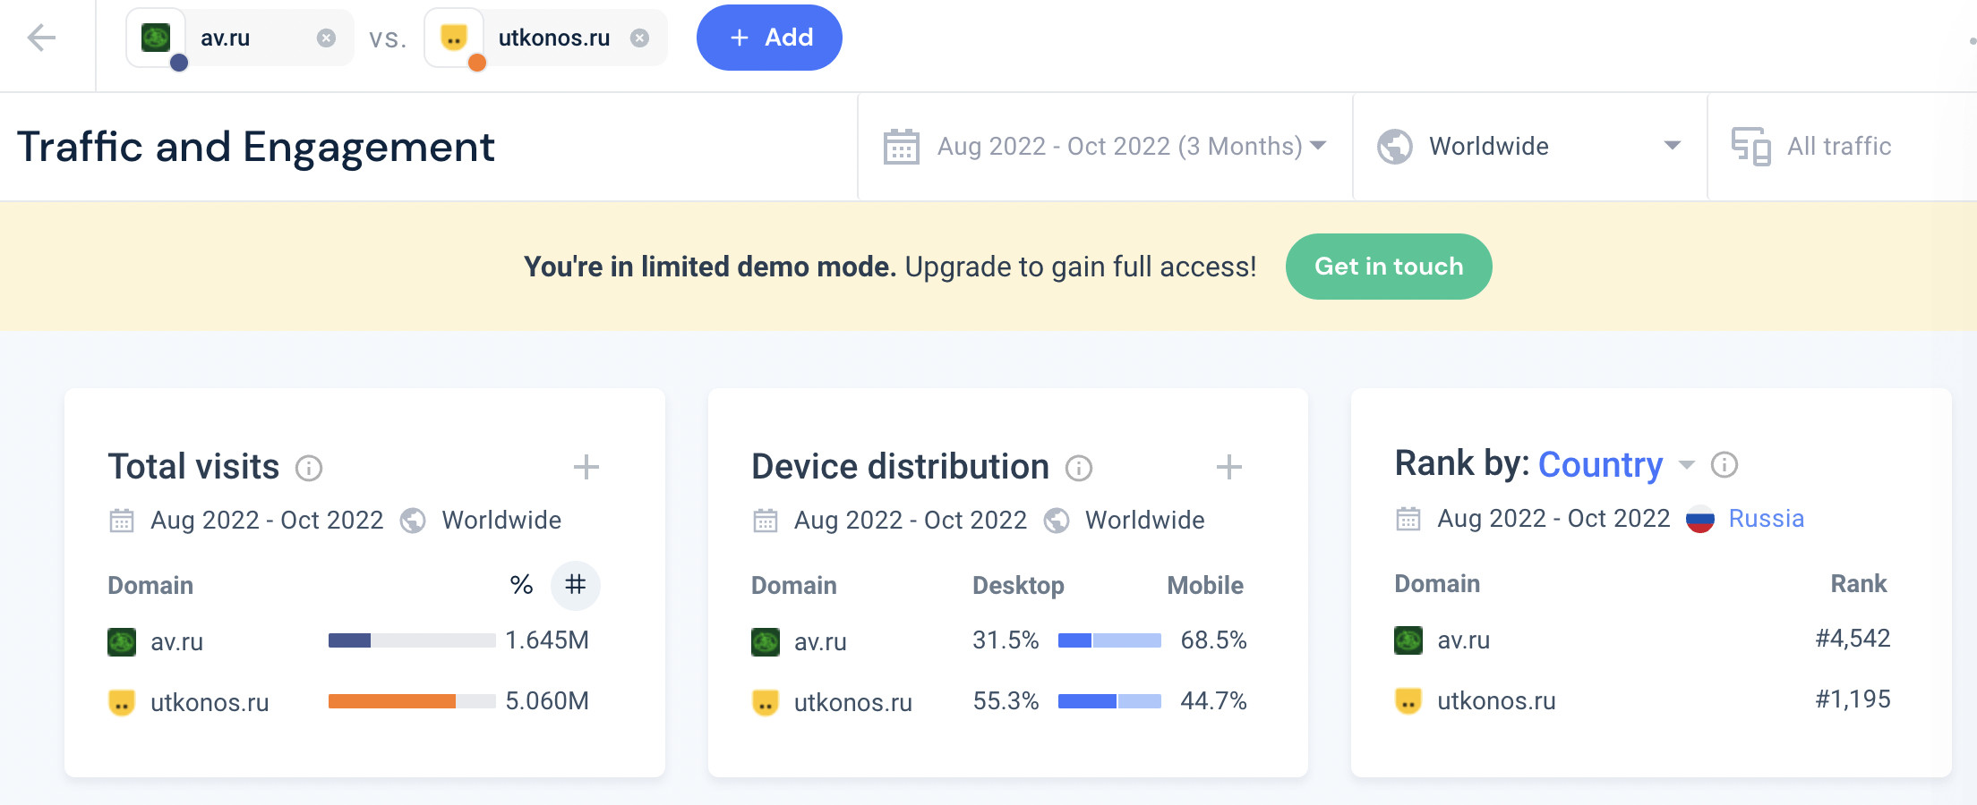Click the Get in touch button

1388,267
